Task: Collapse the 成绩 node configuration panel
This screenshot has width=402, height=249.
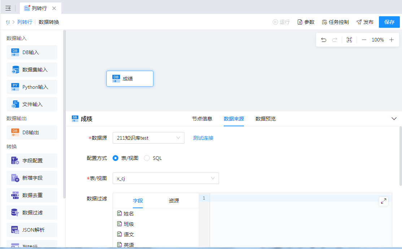Action: pos(394,119)
